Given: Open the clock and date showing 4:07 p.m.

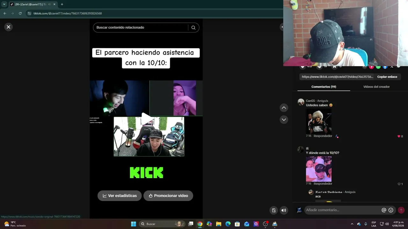Looking at the screenshot, I should click(x=398, y=224).
